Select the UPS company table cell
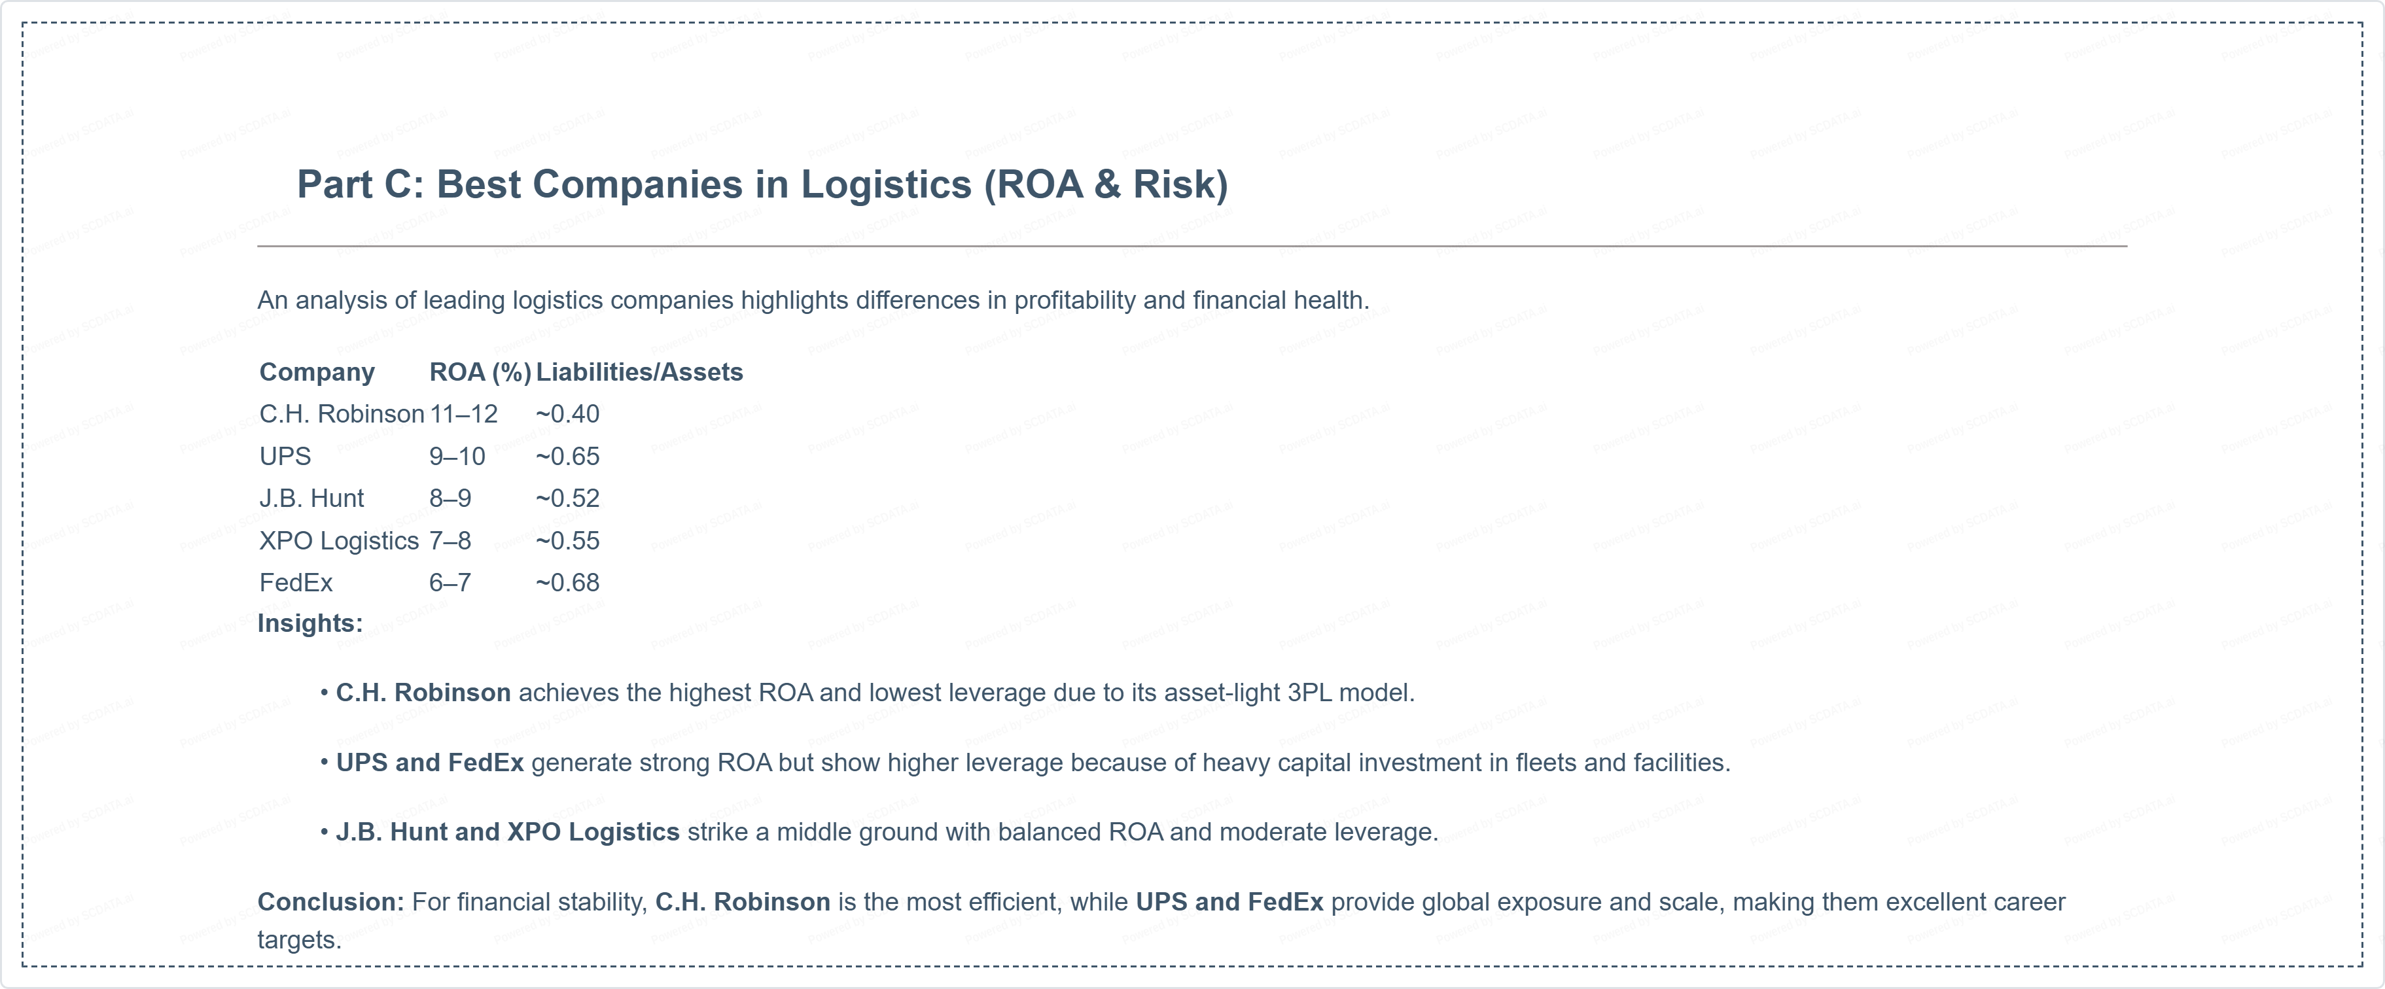The width and height of the screenshot is (2385, 989). tap(285, 456)
